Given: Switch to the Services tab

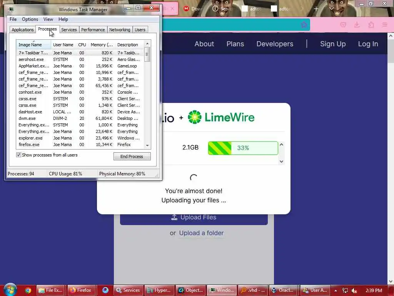Looking at the screenshot, I should click(69, 30).
